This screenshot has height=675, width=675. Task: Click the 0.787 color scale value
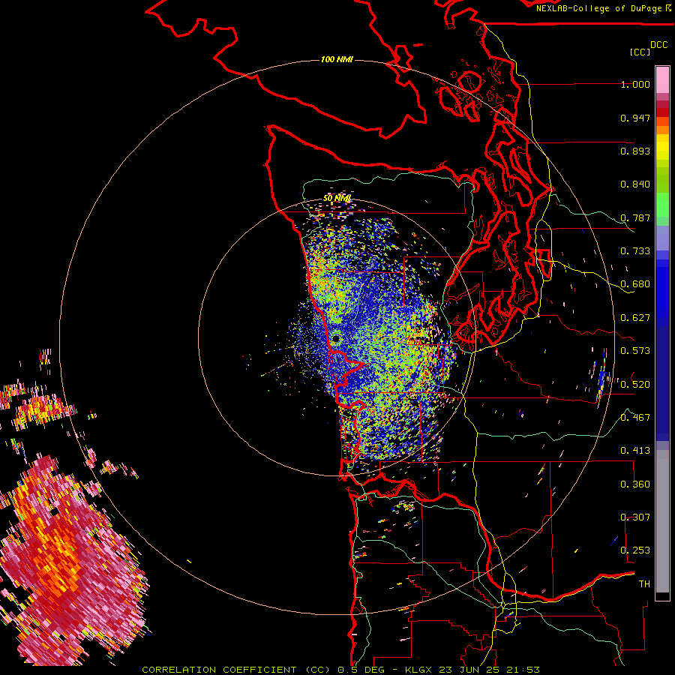coord(635,217)
